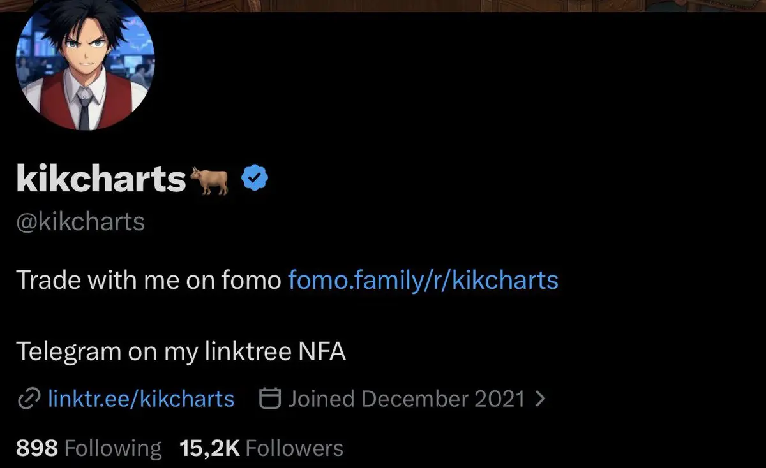766x468 pixels.
Task: Click the calendar icon beside Joined date
Action: tap(271, 399)
